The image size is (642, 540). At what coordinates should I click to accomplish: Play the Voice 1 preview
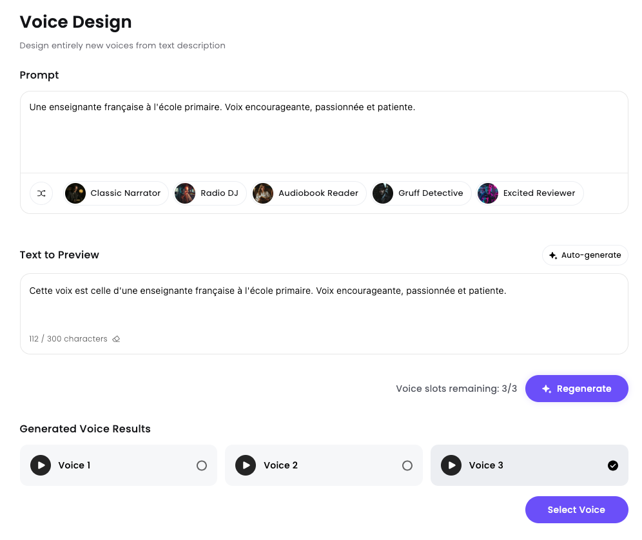coord(41,465)
